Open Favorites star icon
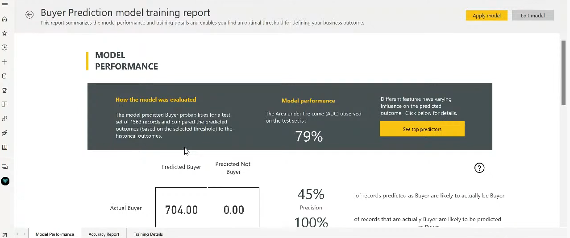Viewport: 570px width, 238px height. pos(5,33)
